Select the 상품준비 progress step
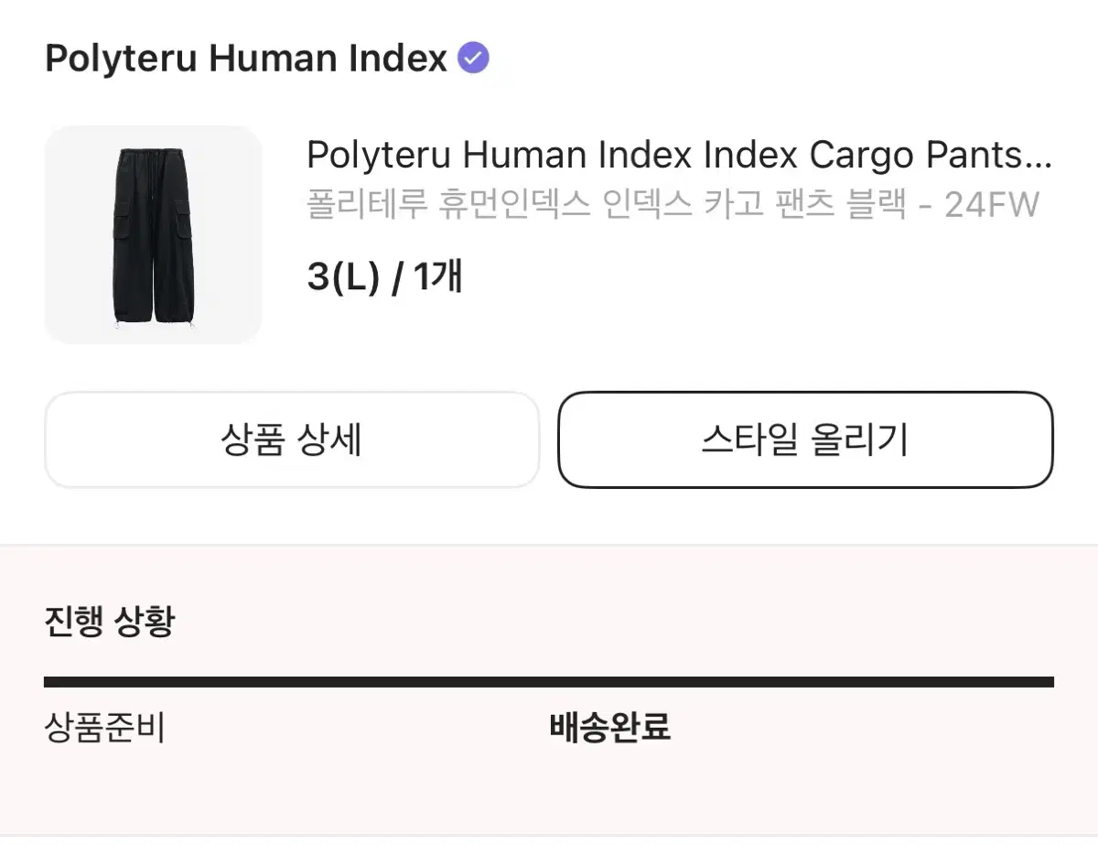This screenshot has height=845, width=1098. tap(104, 728)
